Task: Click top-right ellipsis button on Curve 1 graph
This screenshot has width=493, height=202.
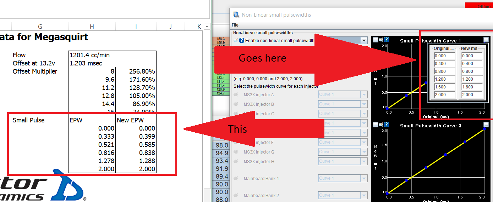Action: click(486, 40)
